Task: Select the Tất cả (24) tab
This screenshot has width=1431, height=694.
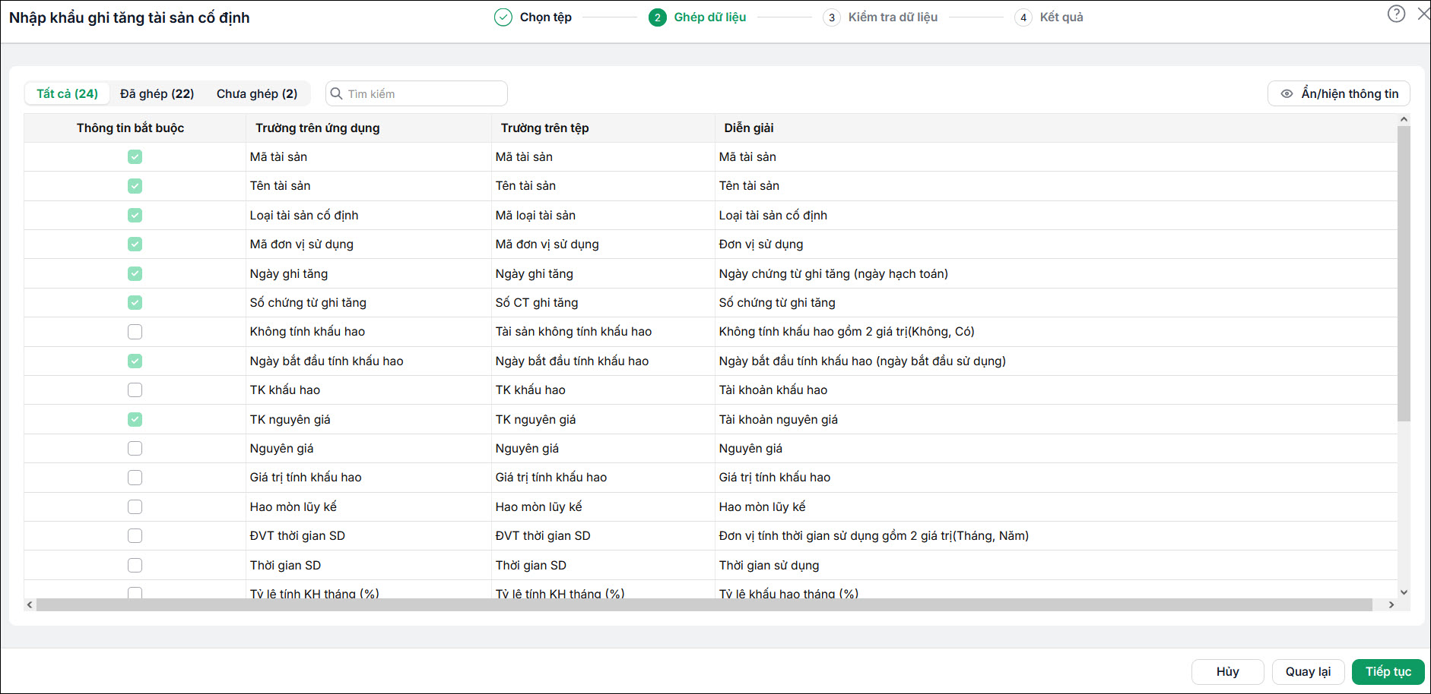Action: point(67,93)
